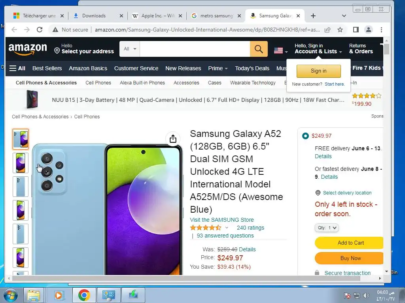405x303 pixels.
Task: Launch the media player taskbar icon
Action: [x=59, y=295]
